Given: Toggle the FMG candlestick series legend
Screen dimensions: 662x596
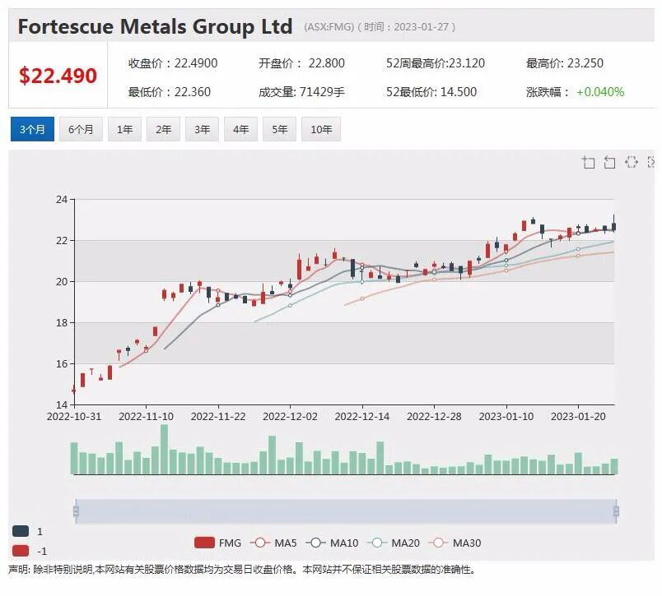Looking at the screenshot, I should tap(217, 543).
